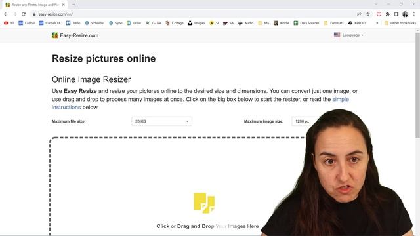This screenshot has width=420, height=236.
Task: Click the Maximum image size label
Action: 264,121
